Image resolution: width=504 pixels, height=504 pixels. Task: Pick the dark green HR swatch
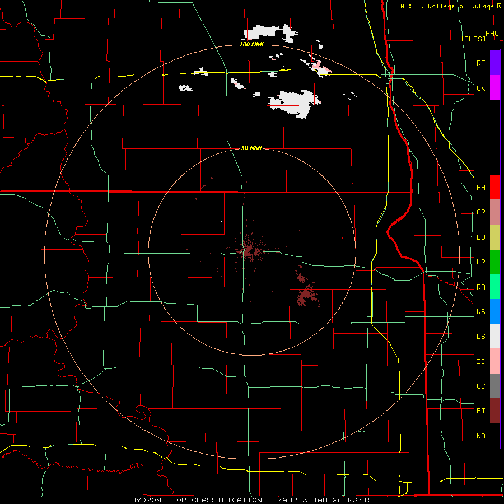click(x=494, y=262)
